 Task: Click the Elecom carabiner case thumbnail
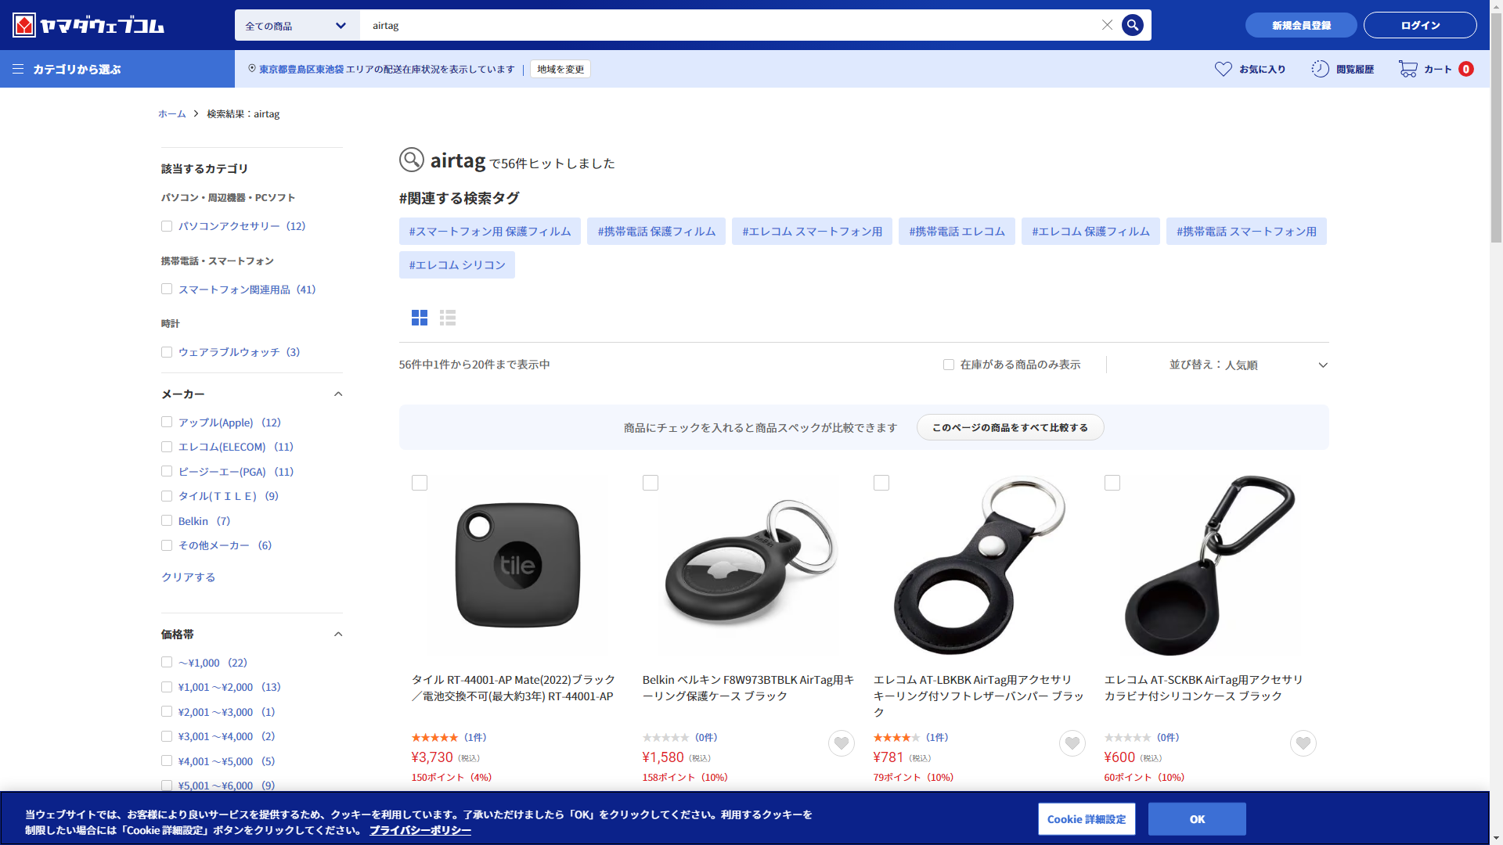coord(1210,565)
